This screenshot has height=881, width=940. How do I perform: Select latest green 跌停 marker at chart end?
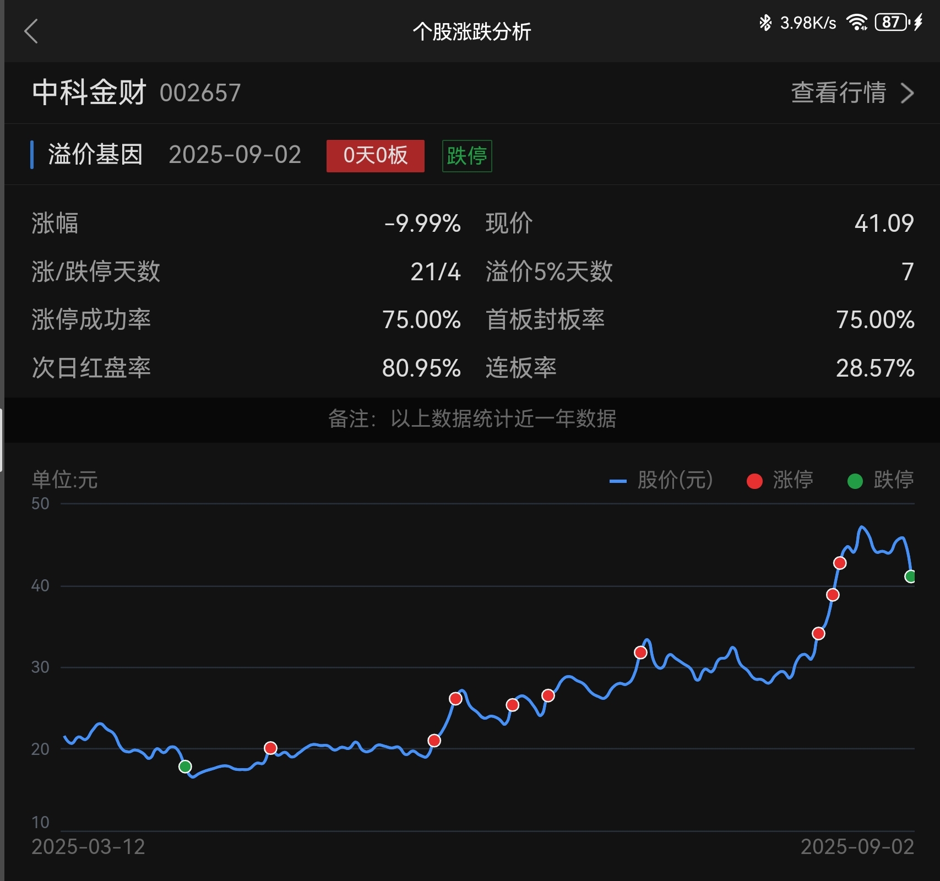coord(910,577)
